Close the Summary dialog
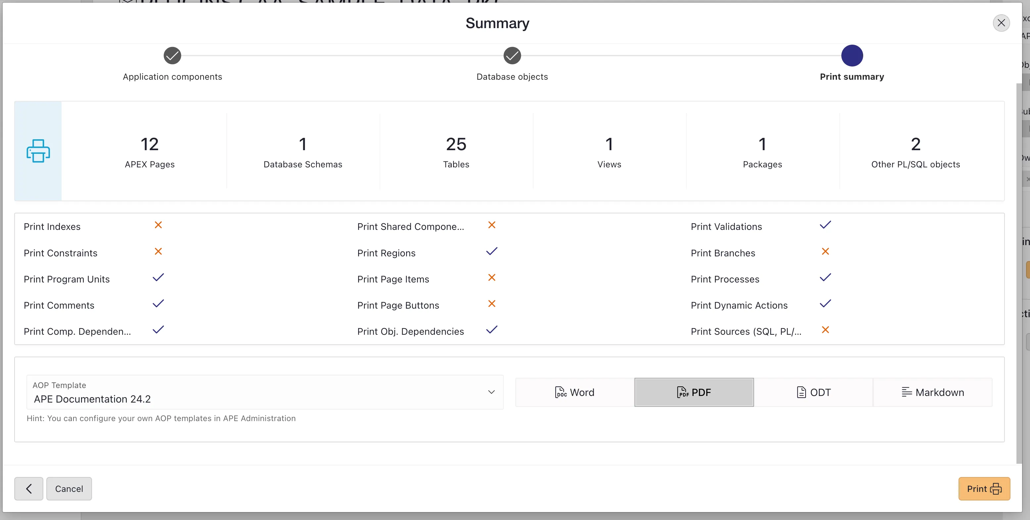This screenshot has width=1030, height=520. (x=1001, y=23)
